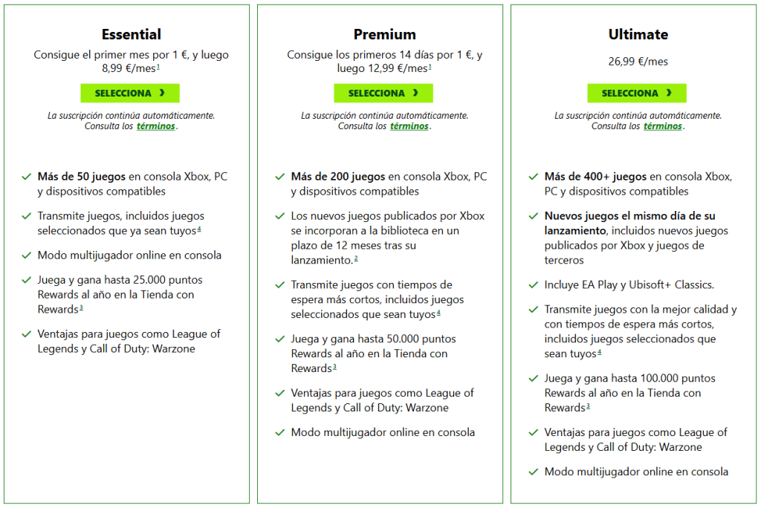Select the Ultimate plan title

pyautogui.click(x=637, y=34)
